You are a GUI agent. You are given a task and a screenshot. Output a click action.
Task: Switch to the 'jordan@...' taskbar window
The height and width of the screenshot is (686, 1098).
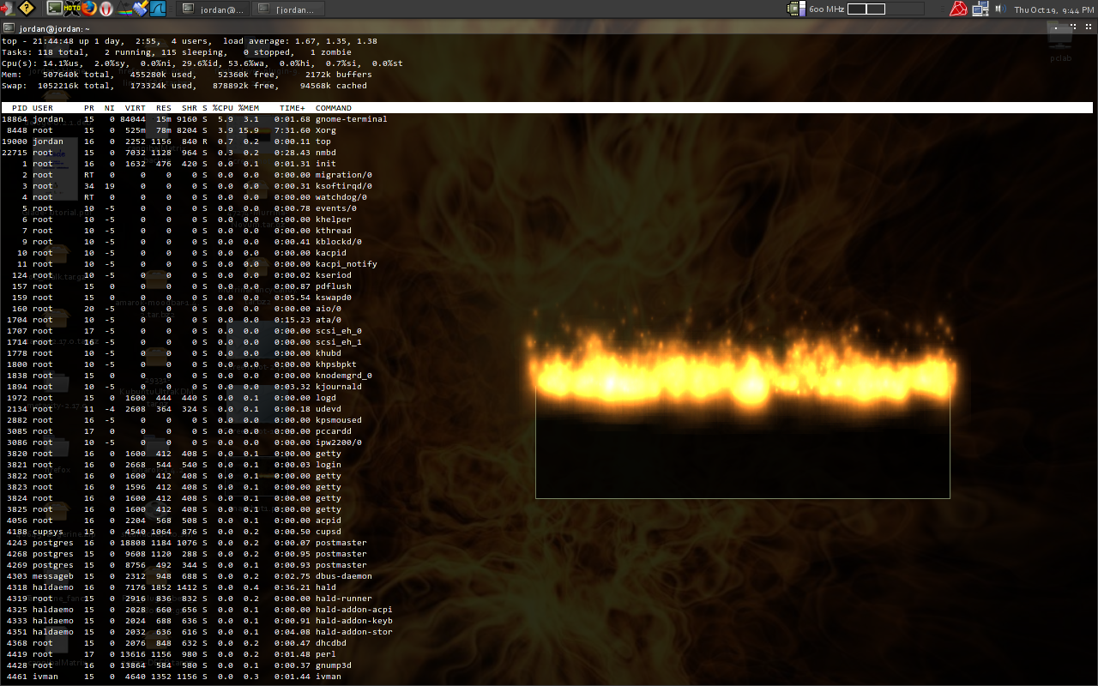pos(213,9)
